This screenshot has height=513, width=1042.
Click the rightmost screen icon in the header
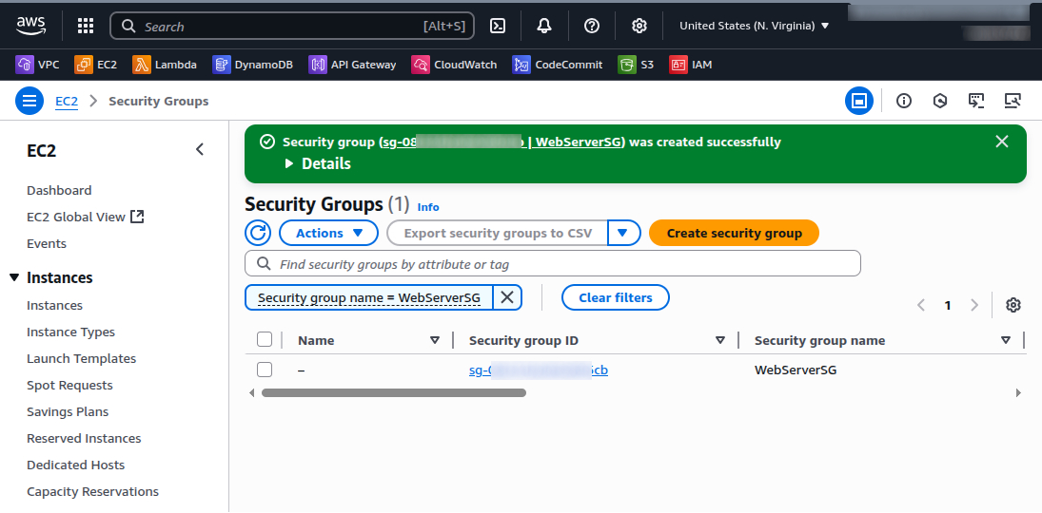[1013, 101]
